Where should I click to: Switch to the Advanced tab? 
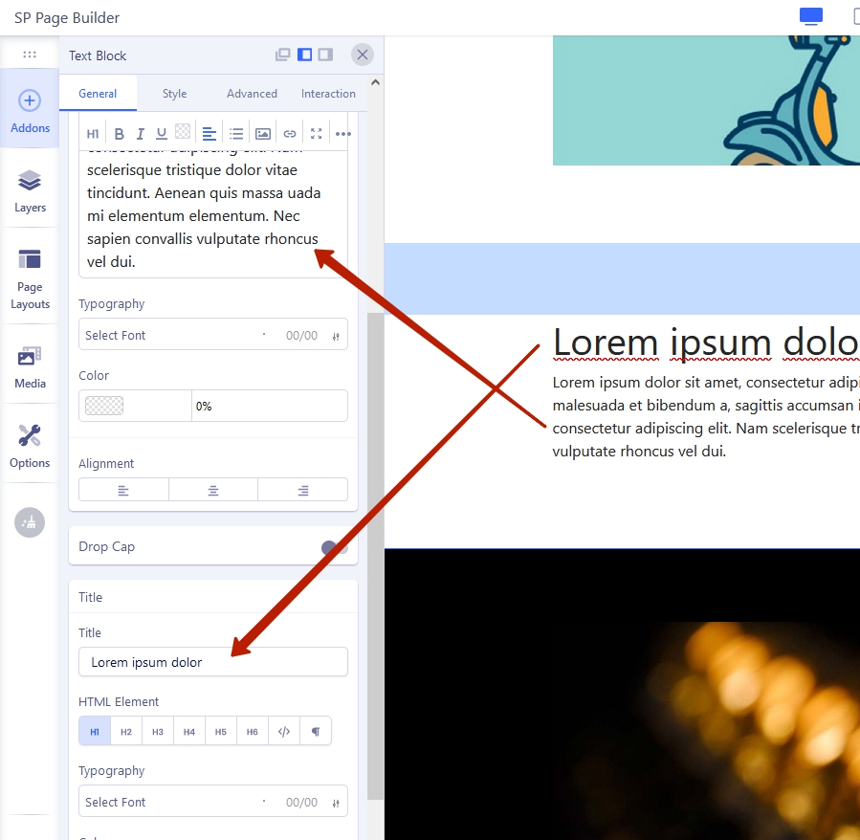point(252,94)
